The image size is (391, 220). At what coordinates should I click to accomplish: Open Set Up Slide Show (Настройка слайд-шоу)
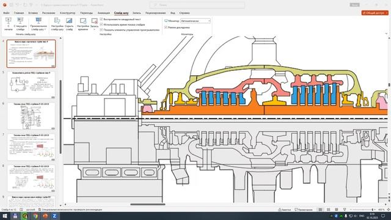coord(57,24)
